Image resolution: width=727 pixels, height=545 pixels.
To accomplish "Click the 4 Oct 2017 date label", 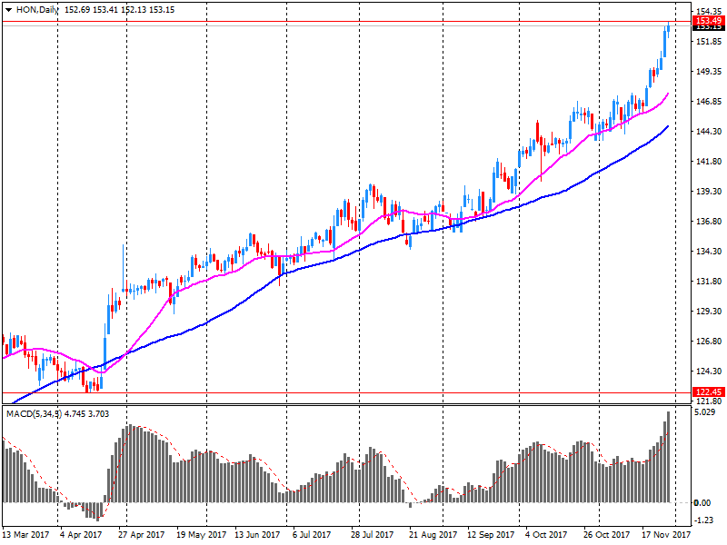I will click(x=546, y=535).
